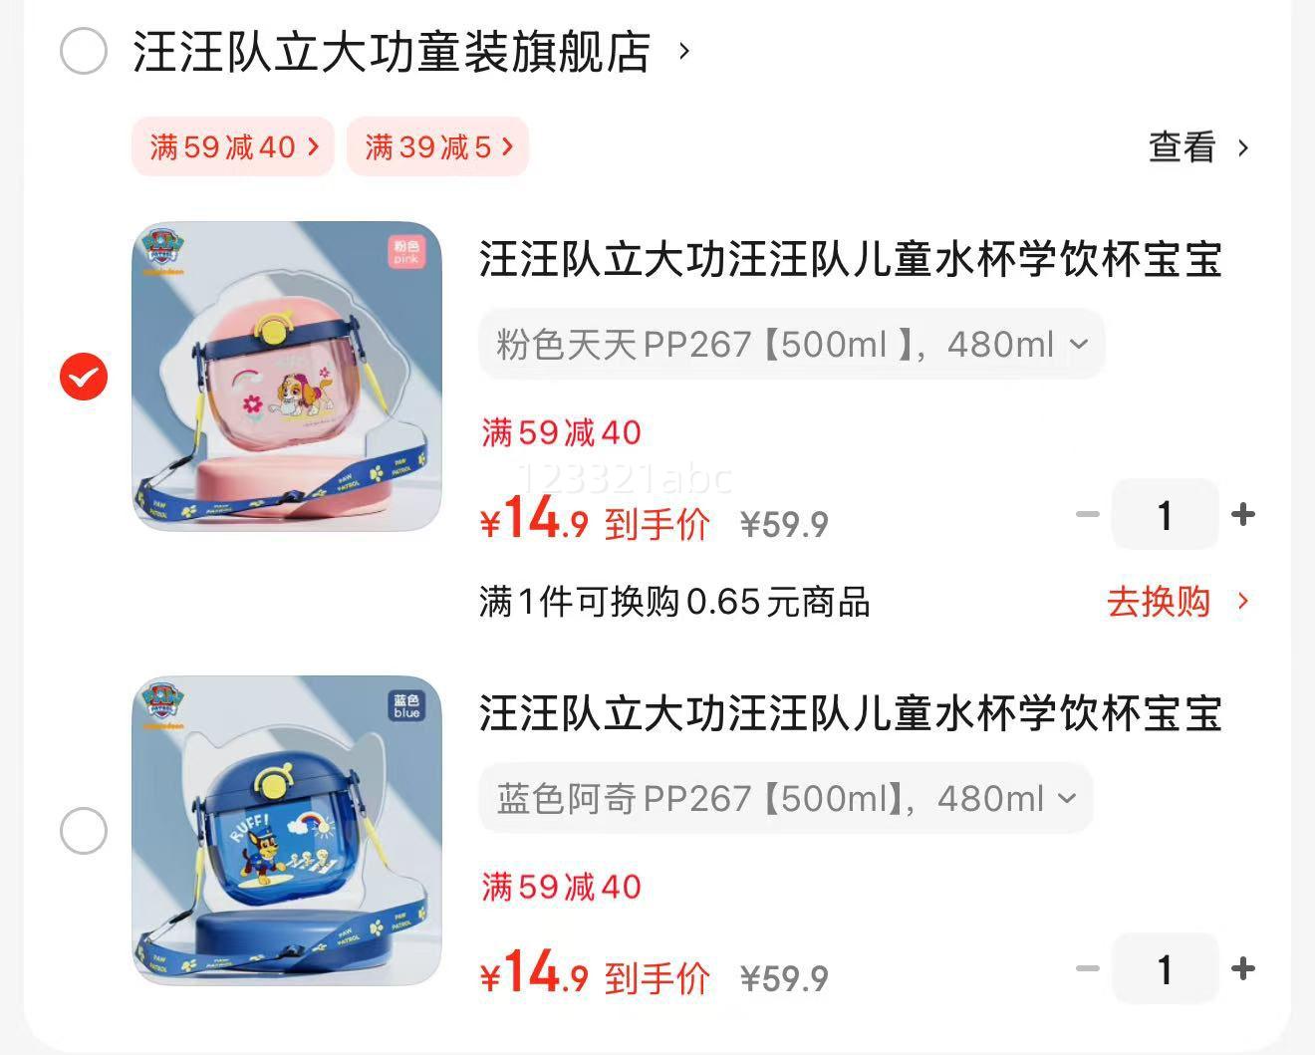Select the blue 阿奇 water cup item
Viewport: 1315px width, 1055px height.
(x=84, y=831)
